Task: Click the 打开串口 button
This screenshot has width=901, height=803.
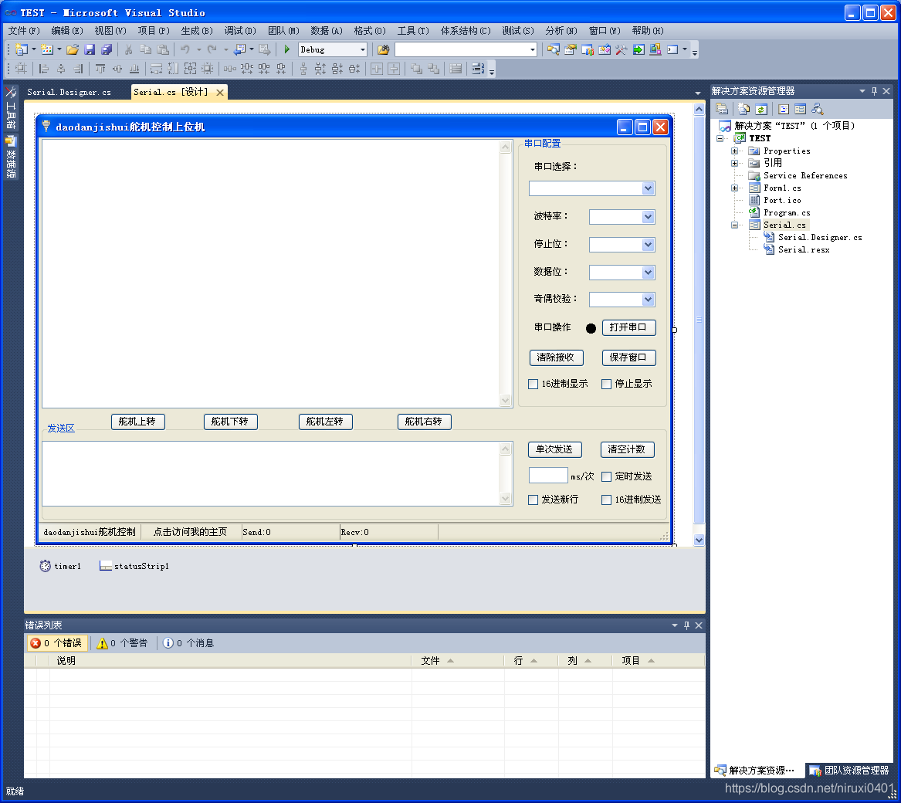Action: pos(628,327)
